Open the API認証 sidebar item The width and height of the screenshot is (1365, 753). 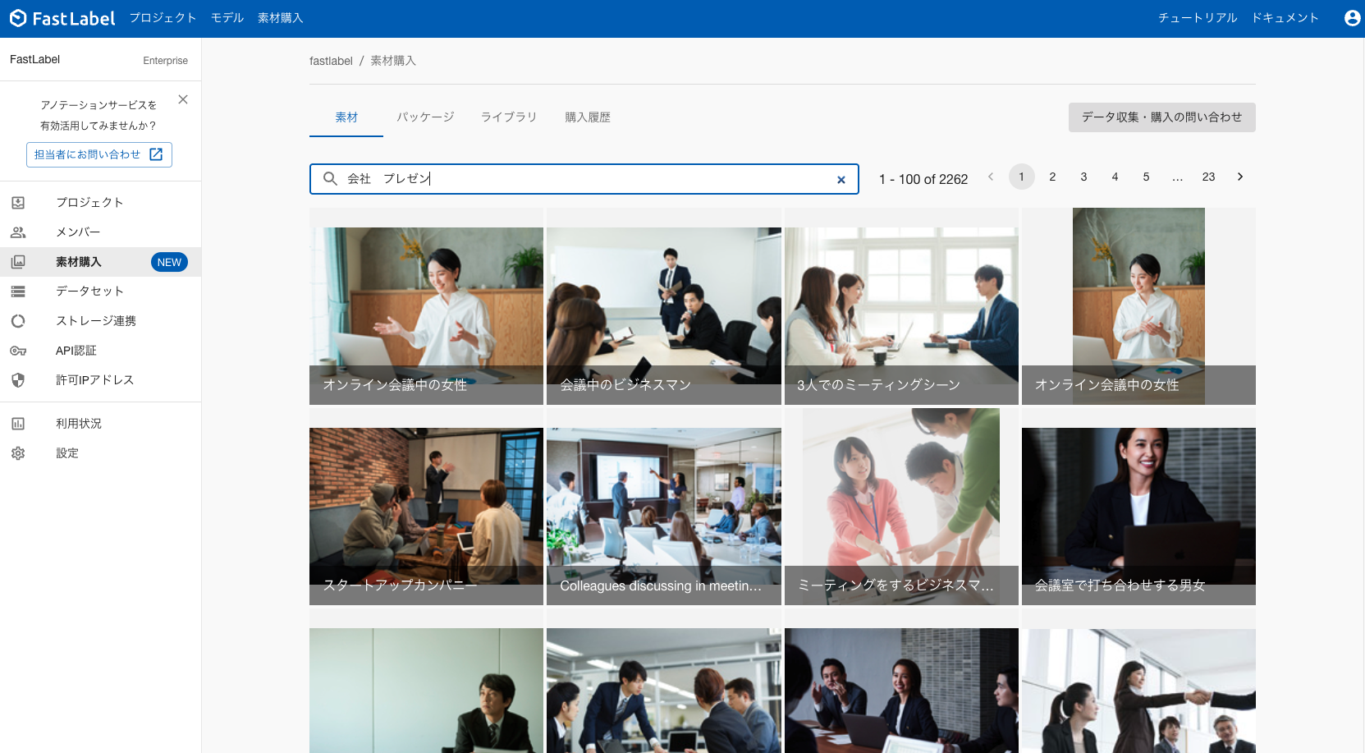point(100,351)
